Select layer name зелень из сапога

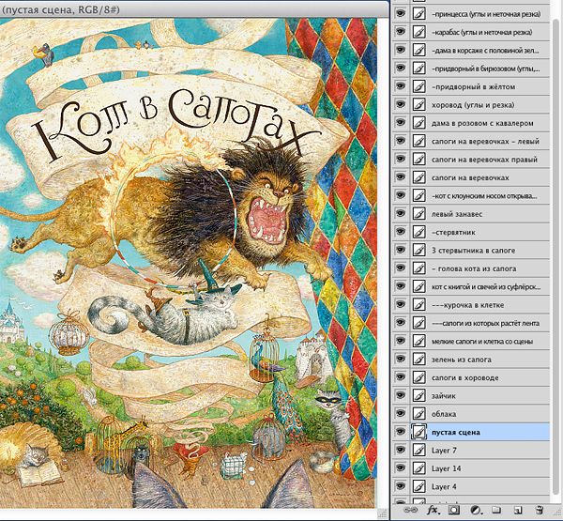tap(462, 360)
